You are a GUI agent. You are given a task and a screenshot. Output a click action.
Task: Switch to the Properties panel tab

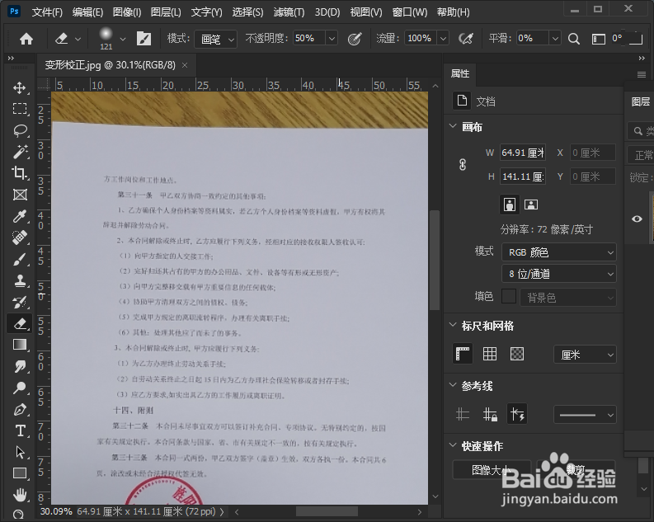coord(460,73)
